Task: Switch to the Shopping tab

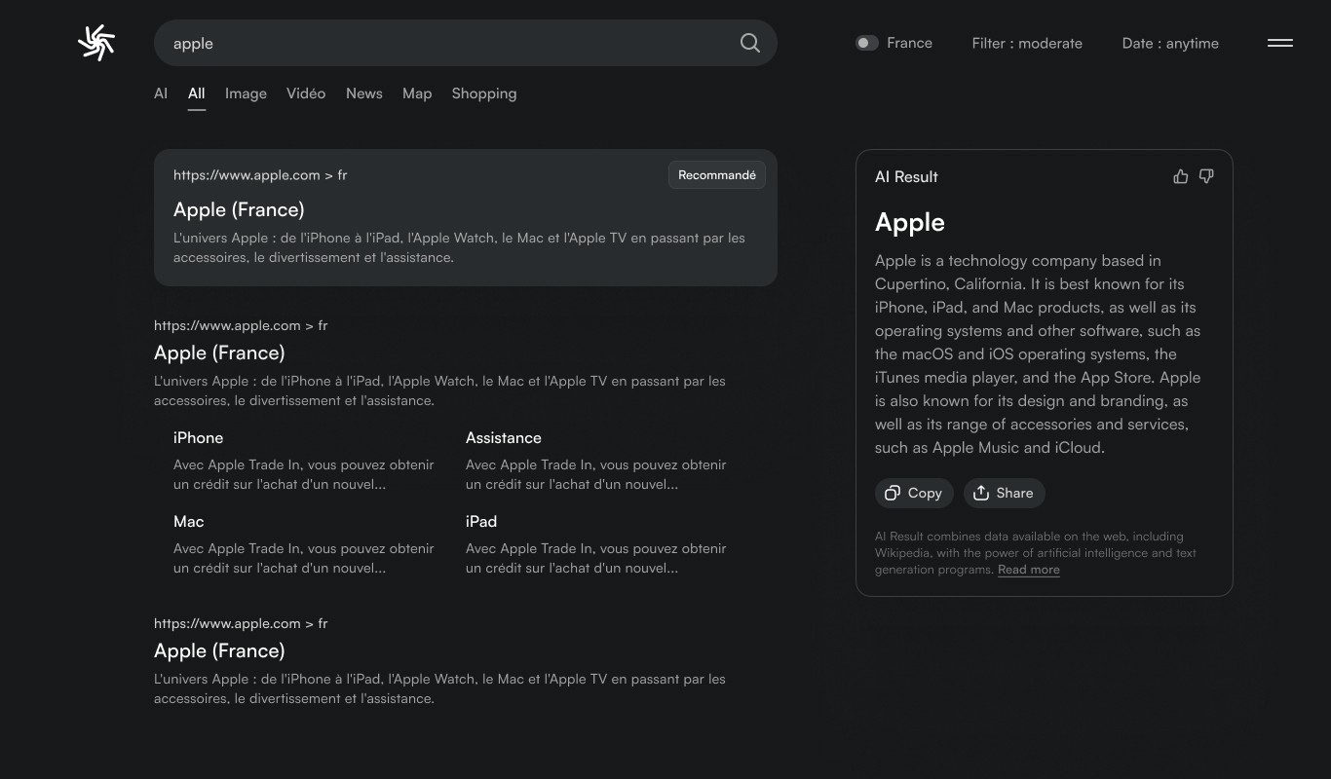Action: [x=484, y=93]
